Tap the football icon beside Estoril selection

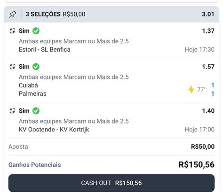click(x=12, y=31)
